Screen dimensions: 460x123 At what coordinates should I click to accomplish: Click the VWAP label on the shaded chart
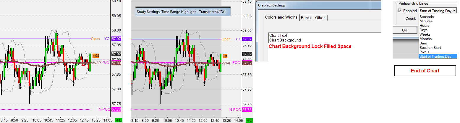(227, 63)
